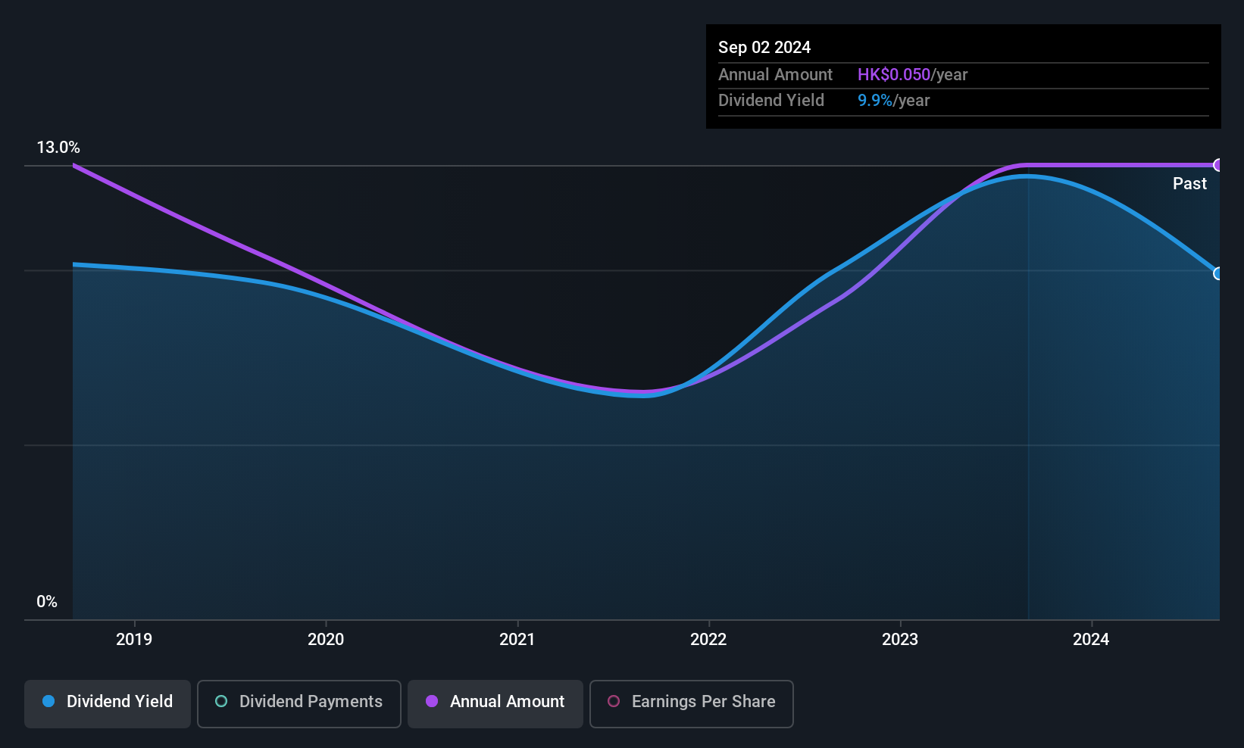Click the teal Dividend Payments circle icon

pos(221,701)
